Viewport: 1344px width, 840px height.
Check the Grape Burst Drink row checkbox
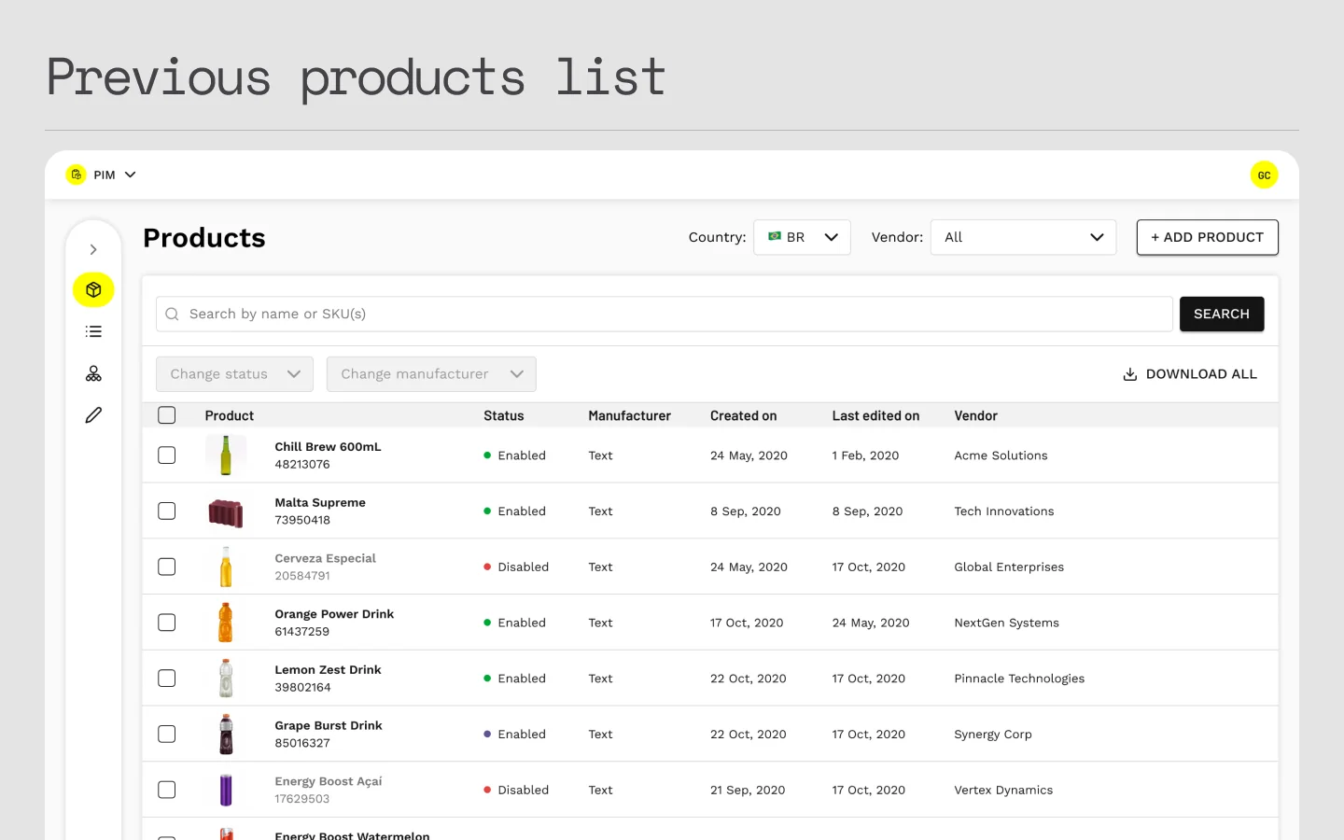point(167,735)
